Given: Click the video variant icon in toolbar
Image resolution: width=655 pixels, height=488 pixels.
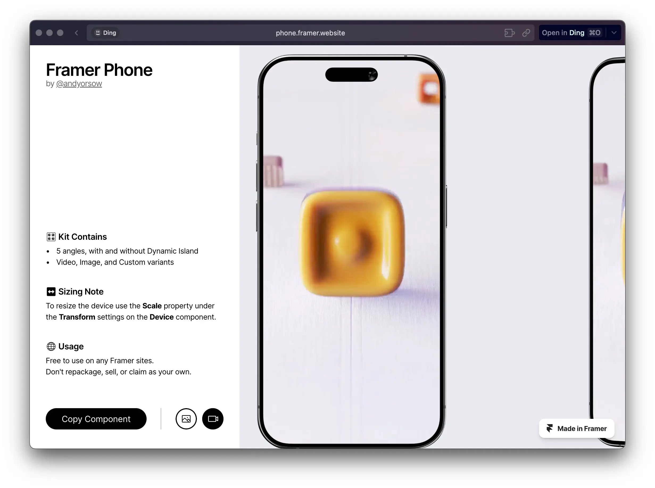Looking at the screenshot, I should [x=214, y=419].
